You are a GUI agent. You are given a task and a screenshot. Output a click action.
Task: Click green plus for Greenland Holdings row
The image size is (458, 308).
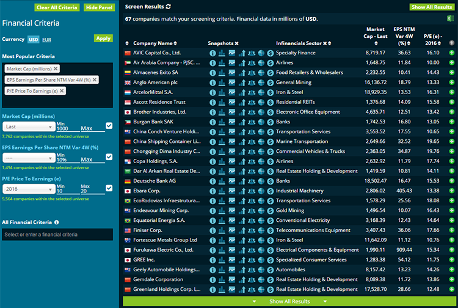tap(451, 289)
